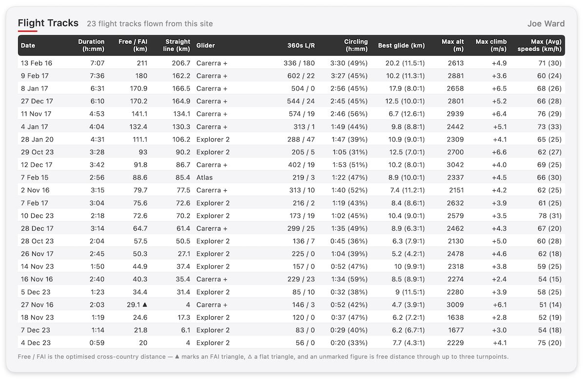Click the +6.6 max climb value
Image resolution: width=585 pixels, height=380 pixels.
point(498,152)
